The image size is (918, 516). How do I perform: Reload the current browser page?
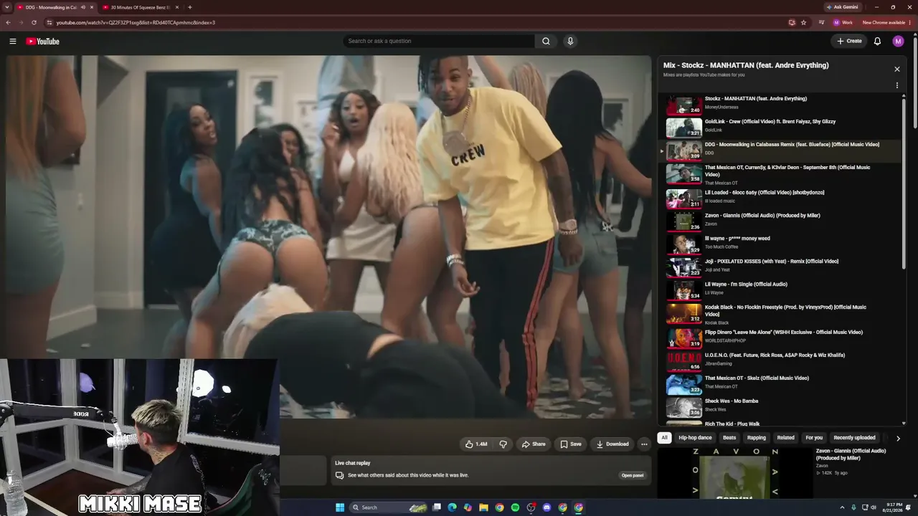[x=34, y=22]
